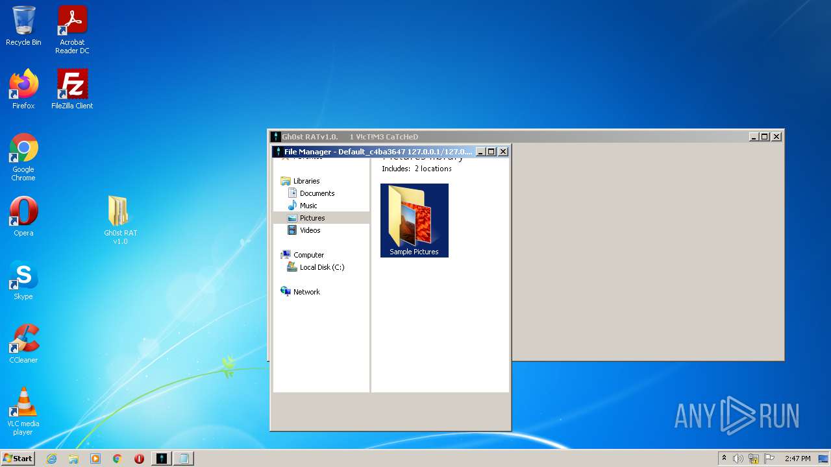Select the Gh0st RAT v1.0 desktop folder
This screenshot has height=467, width=831.
click(x=120, y=220)
